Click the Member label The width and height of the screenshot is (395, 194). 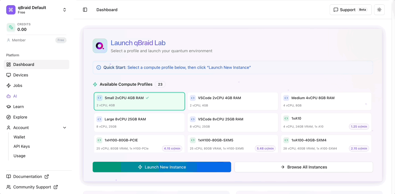click(19, 40)
